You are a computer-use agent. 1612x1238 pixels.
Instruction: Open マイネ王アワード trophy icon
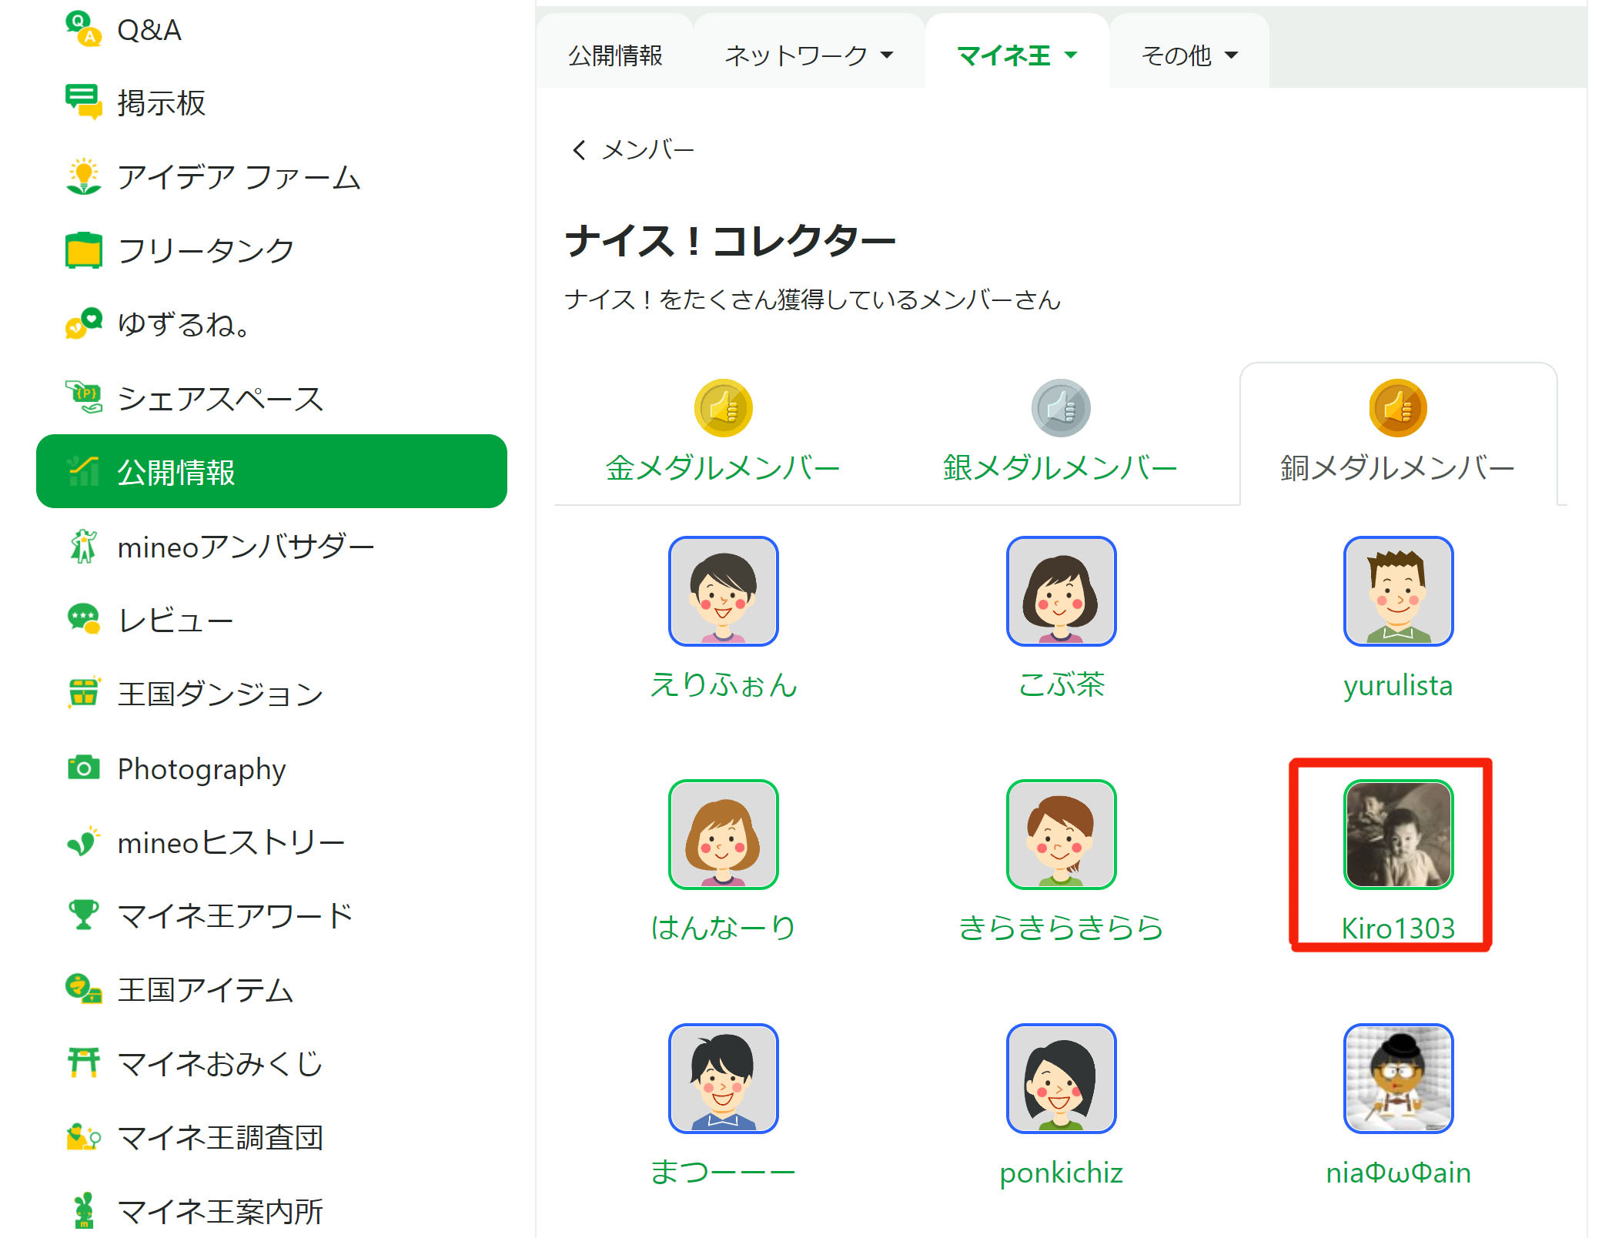coord(83,915)
